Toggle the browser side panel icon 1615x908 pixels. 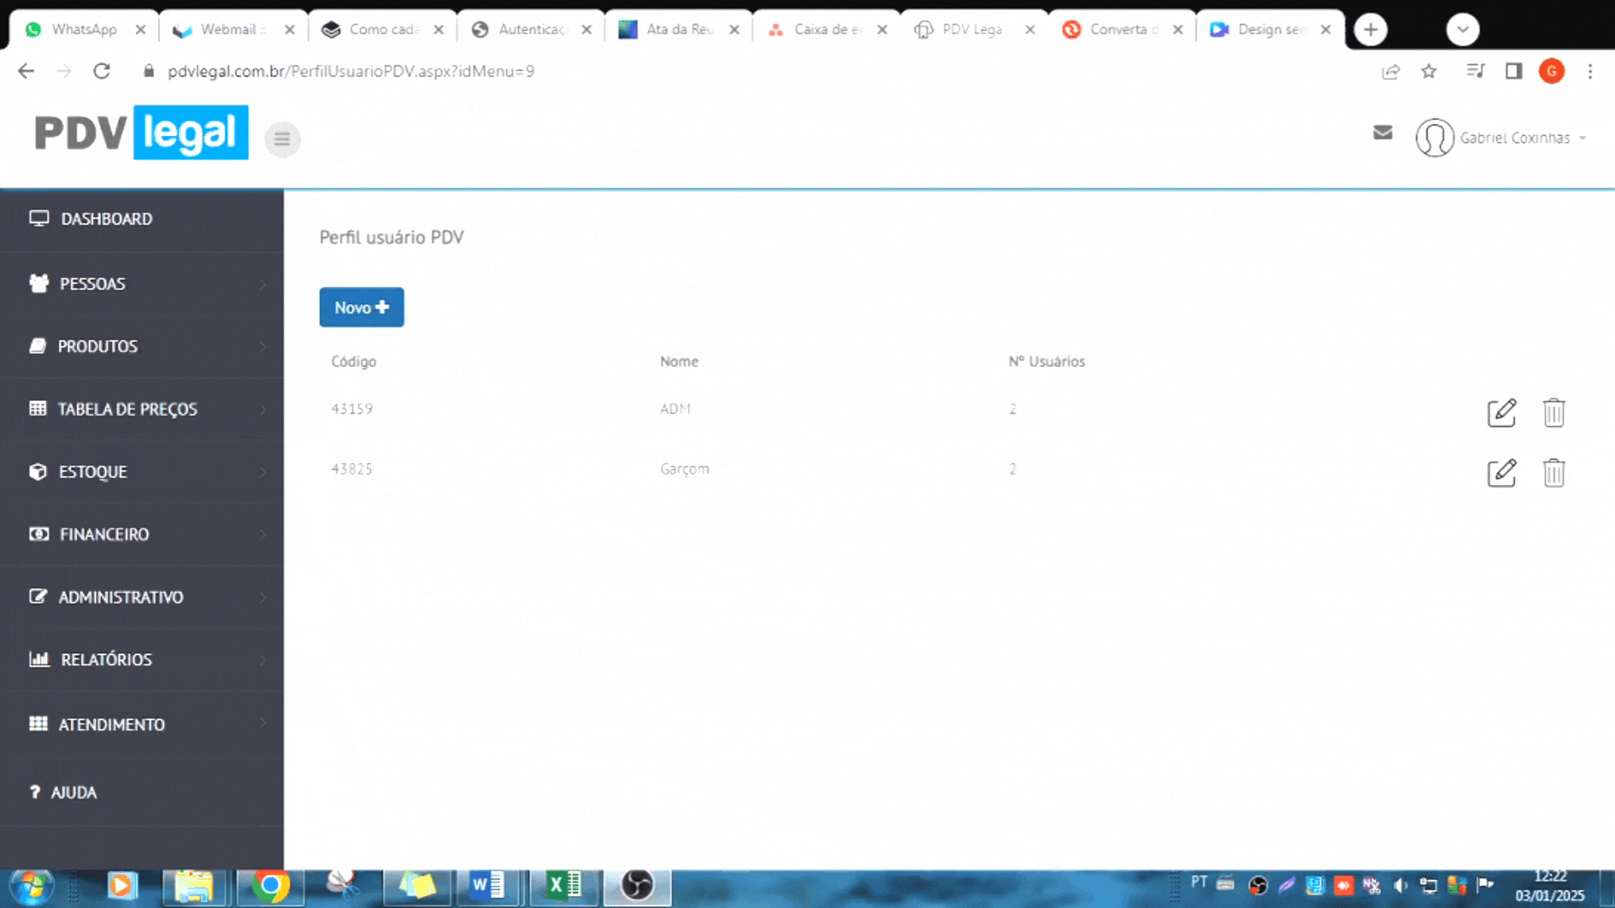(1513, 71)
